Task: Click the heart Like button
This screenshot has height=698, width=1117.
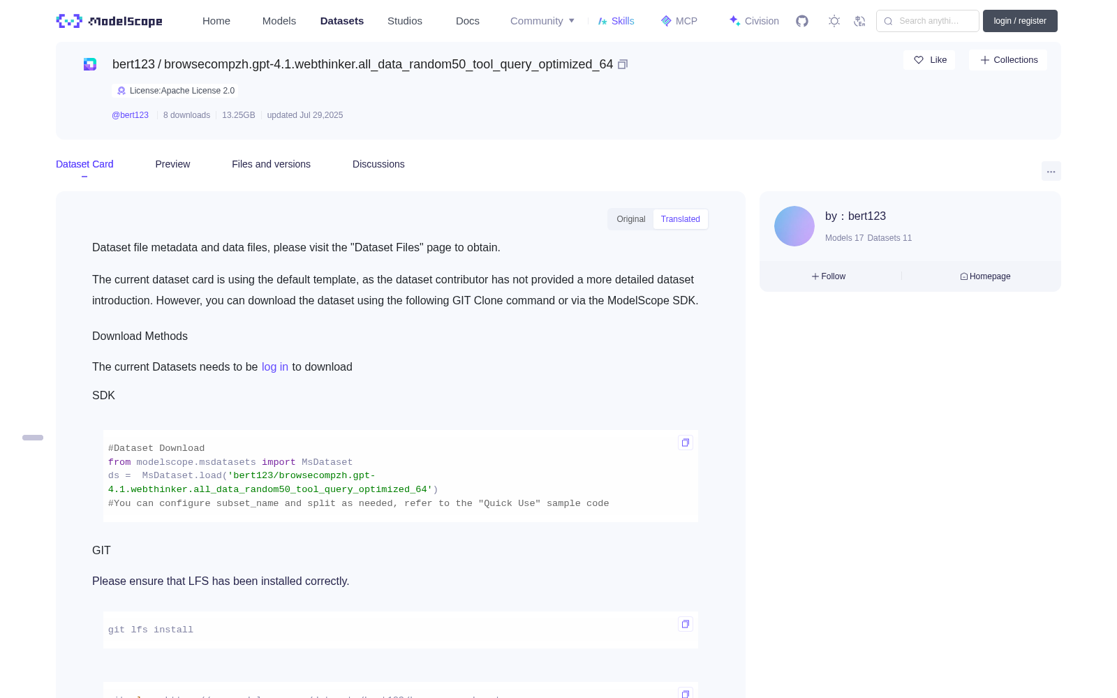Action: [x=929, y=60]
